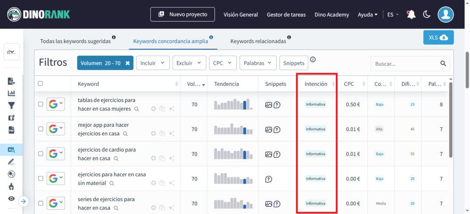Click the magnifier in the Buscar field
Image resolution: width=470 pixels, height=214 pixels.
(443, 63)
